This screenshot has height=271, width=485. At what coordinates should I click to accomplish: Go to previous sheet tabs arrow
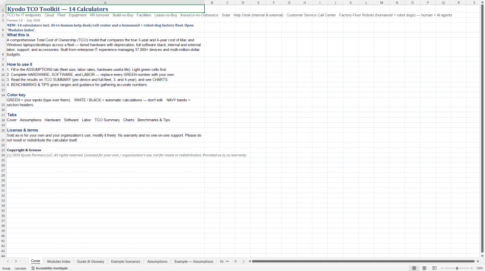8,261
